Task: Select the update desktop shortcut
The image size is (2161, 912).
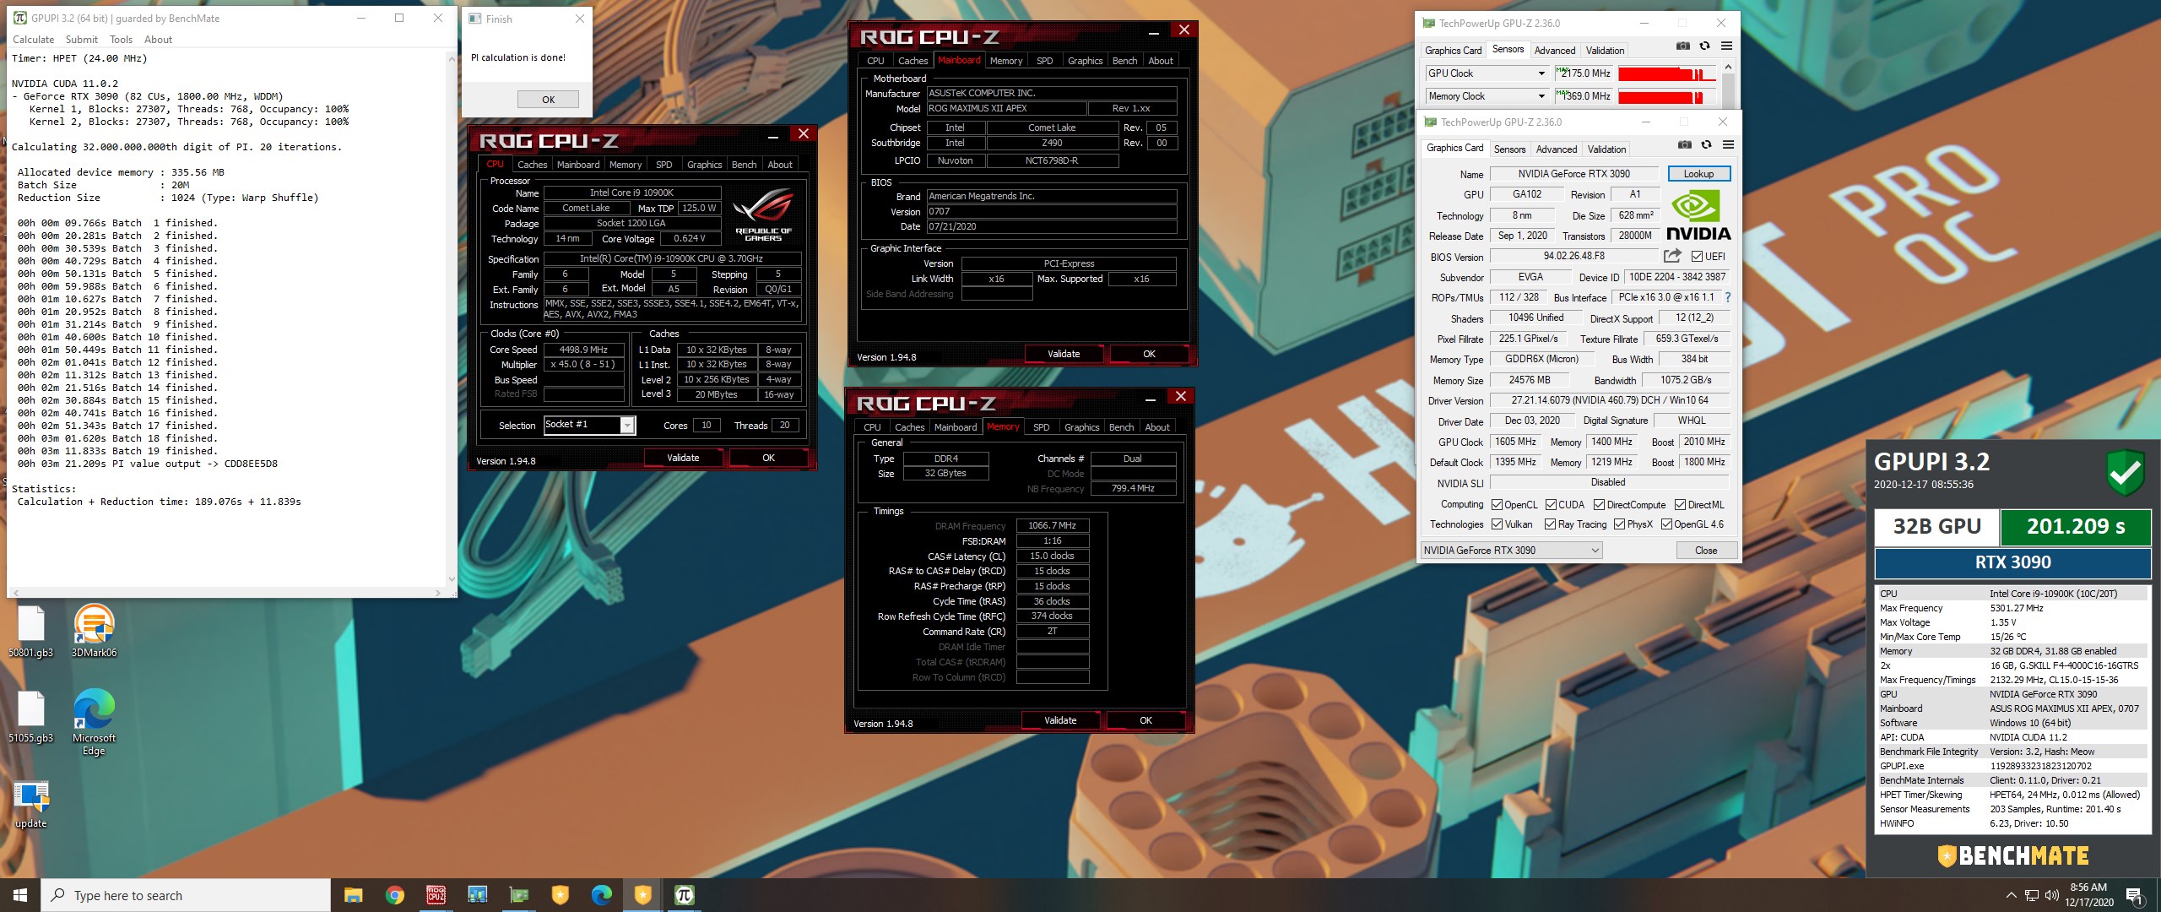Action: (x=31, y=804)
